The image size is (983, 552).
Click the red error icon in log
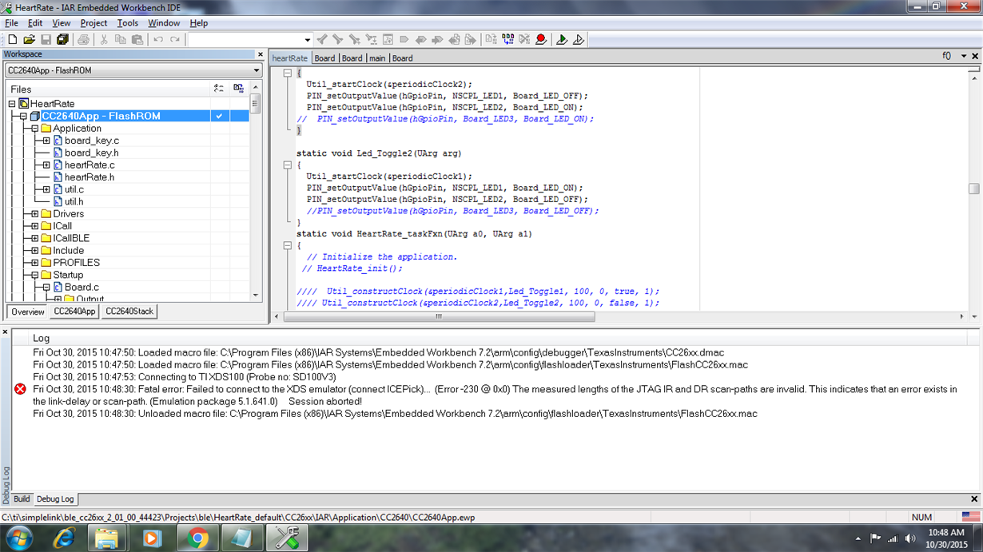pos(20,389)
